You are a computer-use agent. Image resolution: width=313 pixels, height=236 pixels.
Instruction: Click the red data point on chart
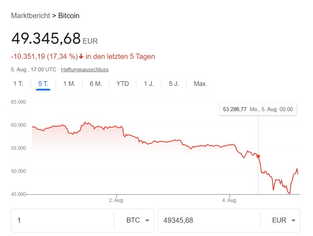[258, 156]
